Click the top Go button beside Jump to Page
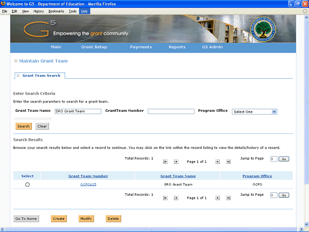The width and height of the screenshot is (309, 232). click(x=284, y=159)
